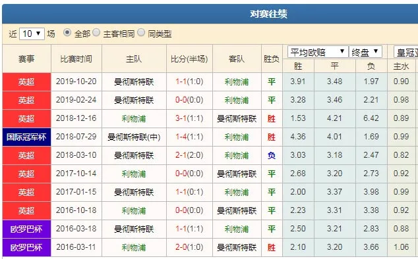Open the 近 10 场 match count dropdown
This screenshot has height=259, width=418.
pos(32,34)
